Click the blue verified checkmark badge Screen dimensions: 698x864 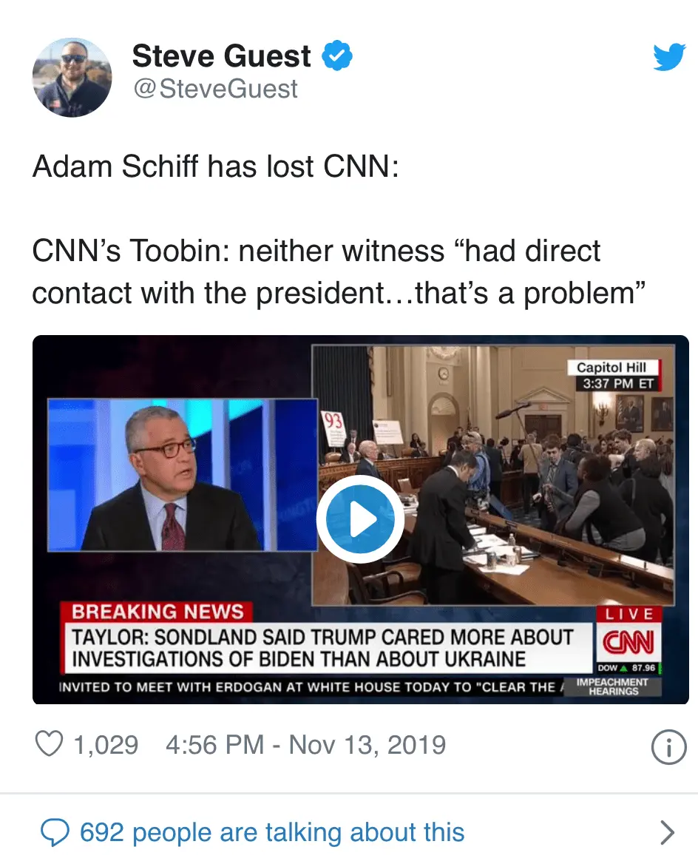(x=338, y=56)
